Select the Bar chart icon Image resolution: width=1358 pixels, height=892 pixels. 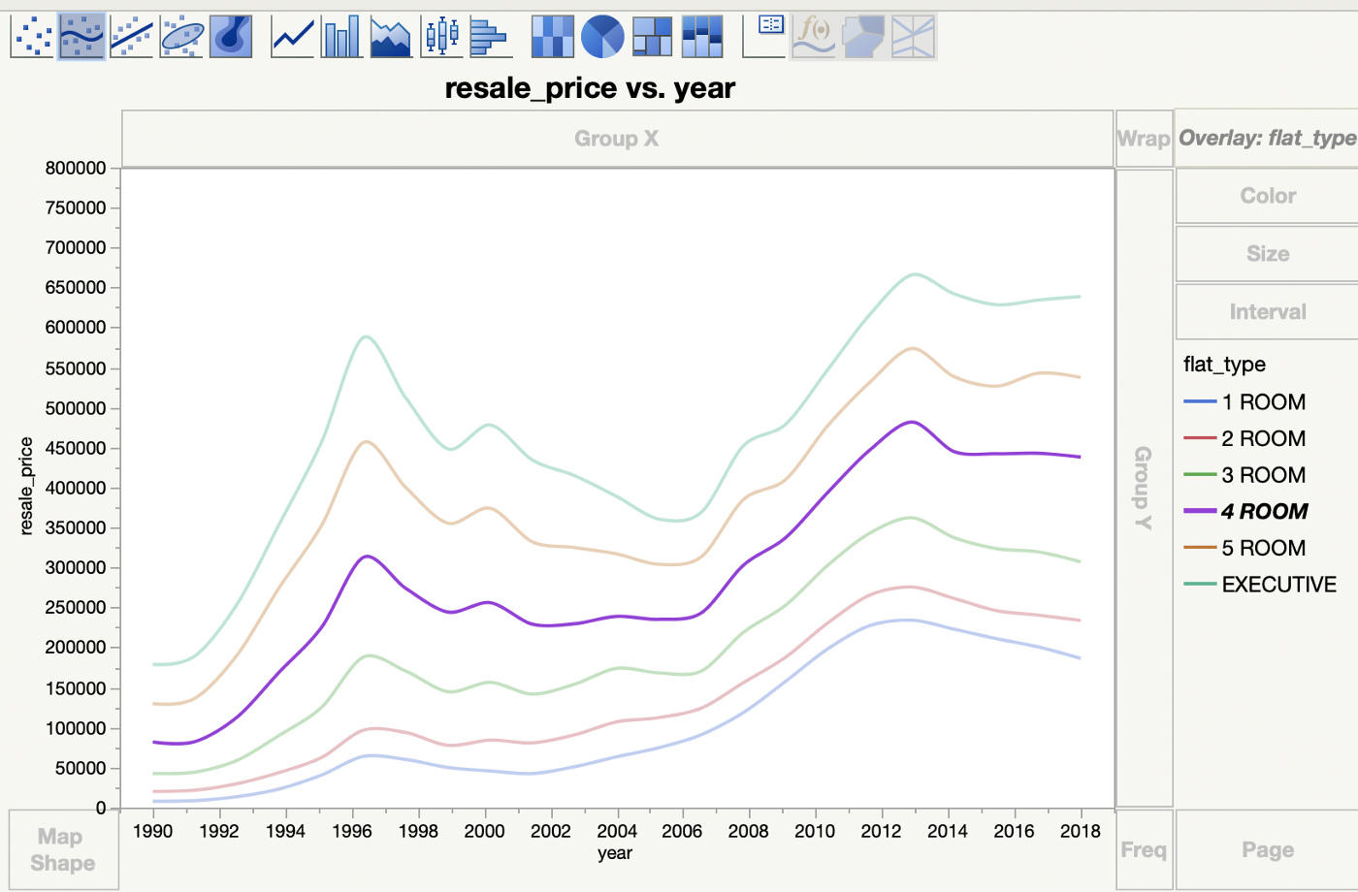[x=341, y=37]
